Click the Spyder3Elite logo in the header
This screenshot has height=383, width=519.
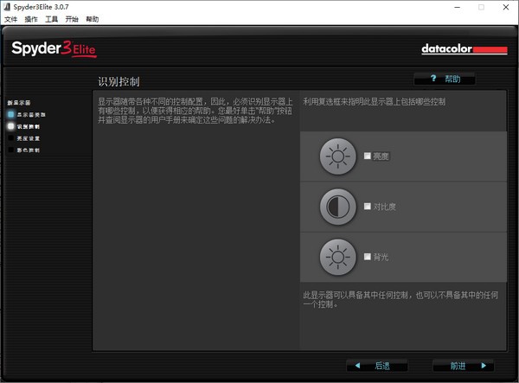click(x=54, y=49)
